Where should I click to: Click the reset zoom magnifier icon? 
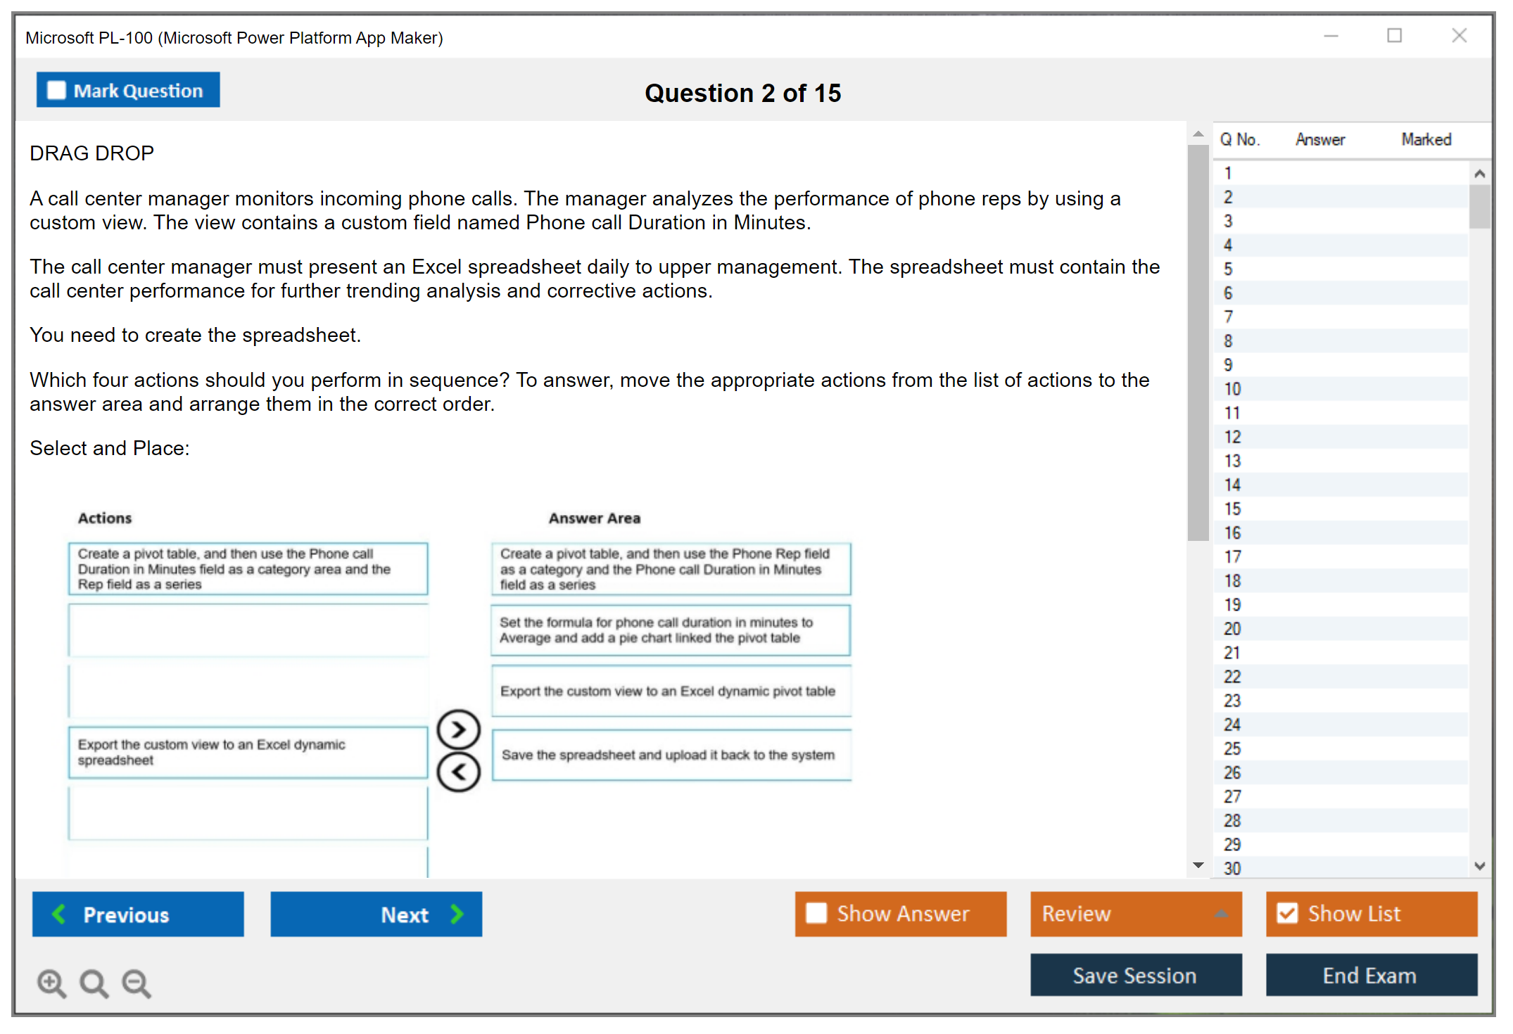(94, 983)
